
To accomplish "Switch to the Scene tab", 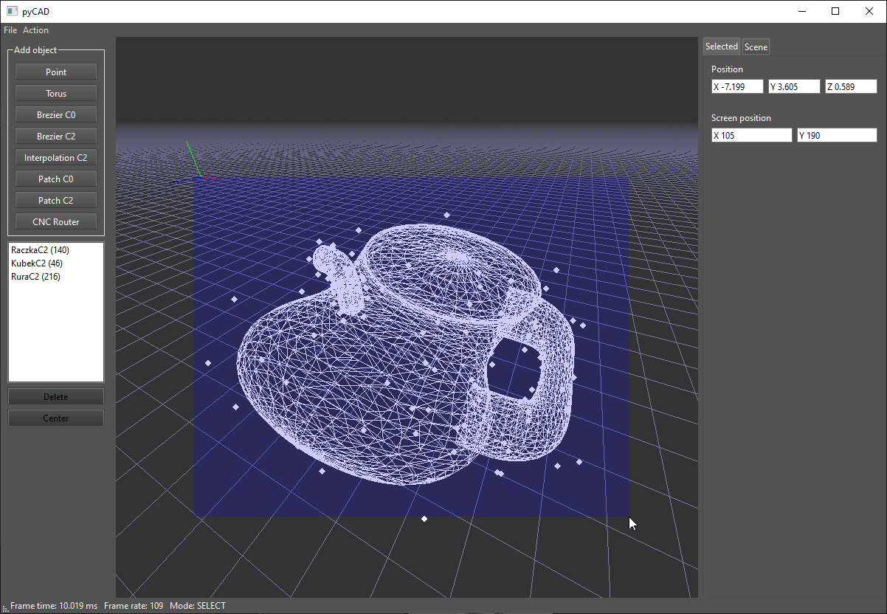I will point(756,46).
